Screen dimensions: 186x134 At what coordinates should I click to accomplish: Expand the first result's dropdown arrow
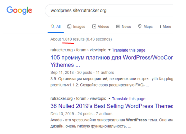[x=109, y=50]
